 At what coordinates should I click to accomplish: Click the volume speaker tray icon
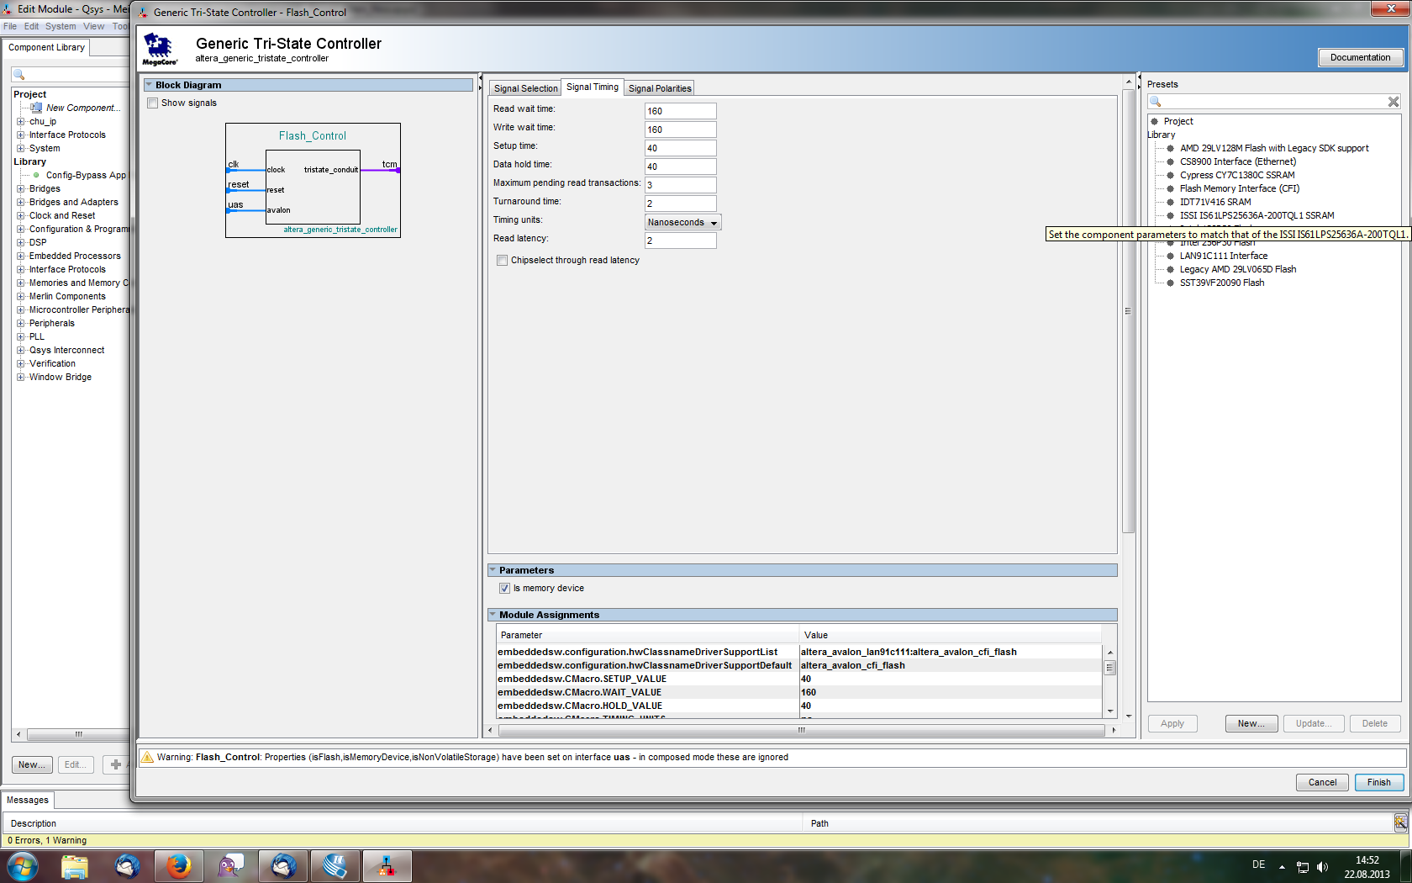(1322, 866)
